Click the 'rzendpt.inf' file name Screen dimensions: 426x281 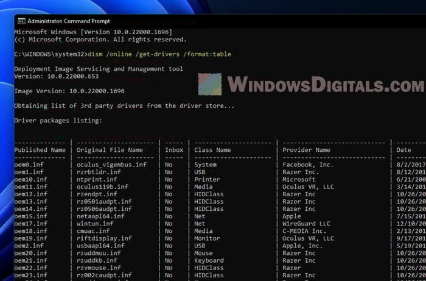(x=97, y=194)
